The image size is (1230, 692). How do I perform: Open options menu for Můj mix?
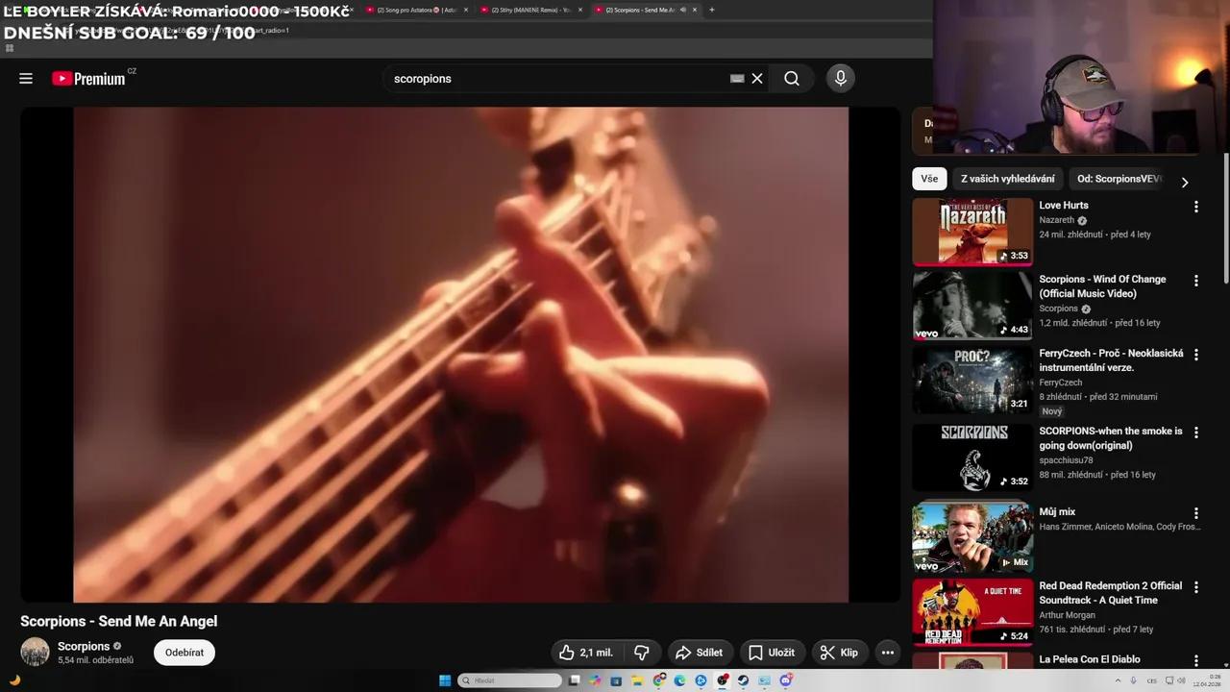click(1196, 513)
